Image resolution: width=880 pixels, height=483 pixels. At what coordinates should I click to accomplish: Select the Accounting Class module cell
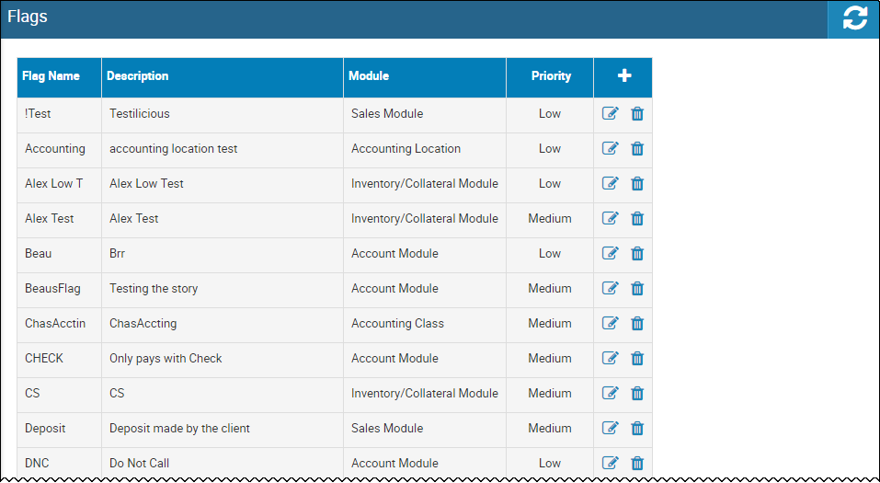coord(425,324)
